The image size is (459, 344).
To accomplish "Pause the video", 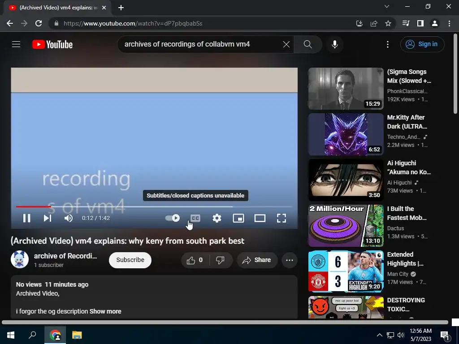I will [x=26, y=218].
